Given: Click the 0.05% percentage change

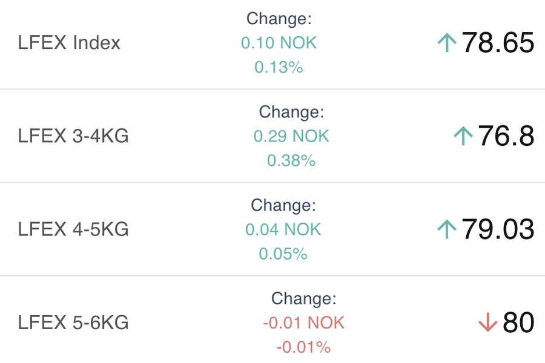Looking at the screenshot, I should pyautogui.click(x=283, y=253).
